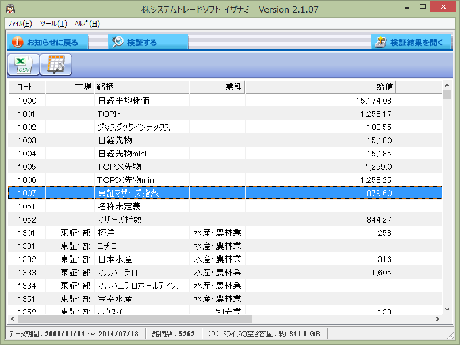Image resolution: width=460 pixels, height=345 pixels.
Task: Click お知らせに戻る button
Action: pyautogui.click(x=48, y=42)
